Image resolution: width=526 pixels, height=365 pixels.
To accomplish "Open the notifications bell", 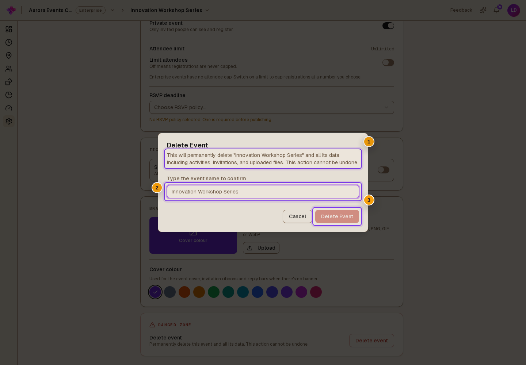I will click(496, 10).
